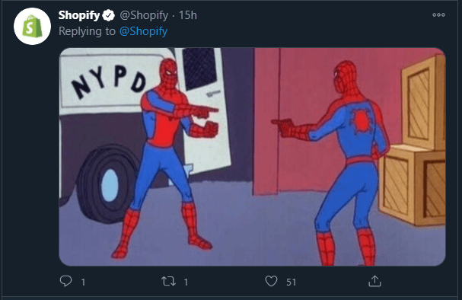The height and width of the screenshot is (300, 462).
Task: Open the Spider-Man pointing GIF
Action: pos(252,157)
